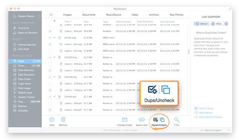Uncheck the checked /Users/...350.dng file
Image resolution: width=239 pixels, height=140 pixels.
pos(50,71)
